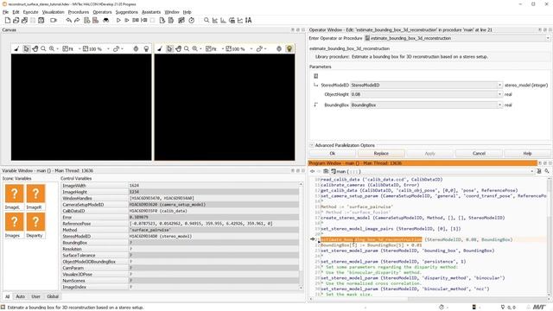
Task: Click search icon at Program Window right edge
Action: click(x=547, y=171)
